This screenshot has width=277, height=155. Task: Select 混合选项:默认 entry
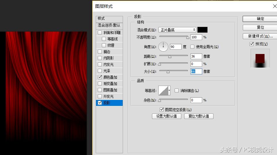[x=109, y=26]
